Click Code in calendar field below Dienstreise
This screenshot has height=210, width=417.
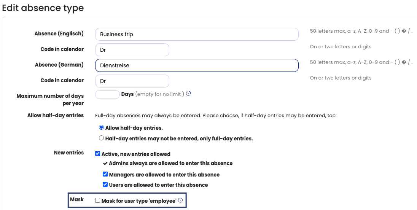coord(132,81)
